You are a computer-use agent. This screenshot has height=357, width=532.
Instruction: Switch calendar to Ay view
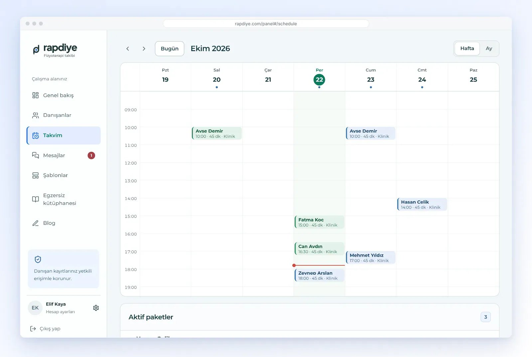click(489, 48)
